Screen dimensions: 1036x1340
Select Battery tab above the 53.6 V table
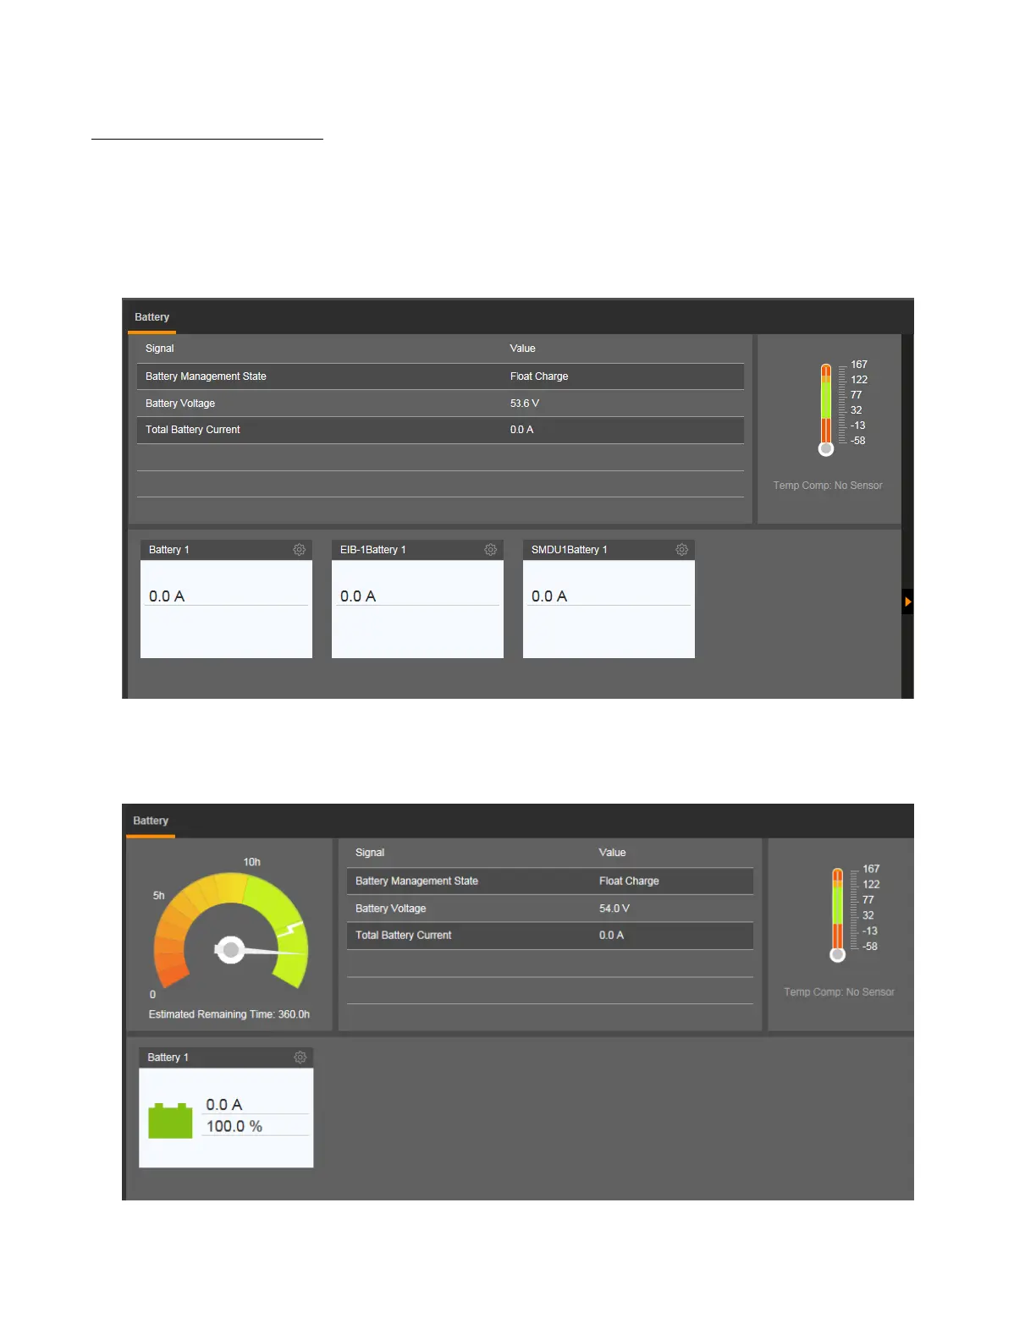pyautogui.click(x=152, y=317)
